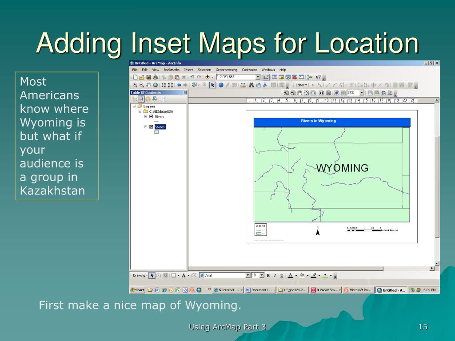Switch to Microsoft PowerPoint taskbar button
This screenshot has width=455, height=341.
(x=358, y=289)
